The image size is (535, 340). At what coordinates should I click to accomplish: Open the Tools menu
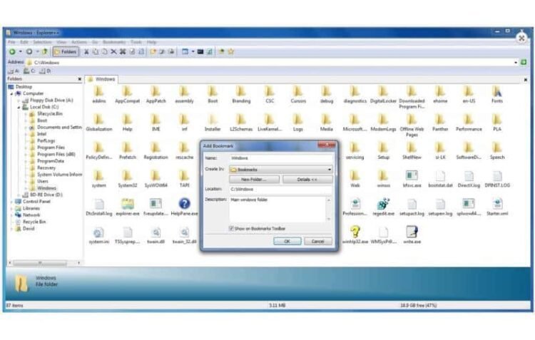click(136, 42)
